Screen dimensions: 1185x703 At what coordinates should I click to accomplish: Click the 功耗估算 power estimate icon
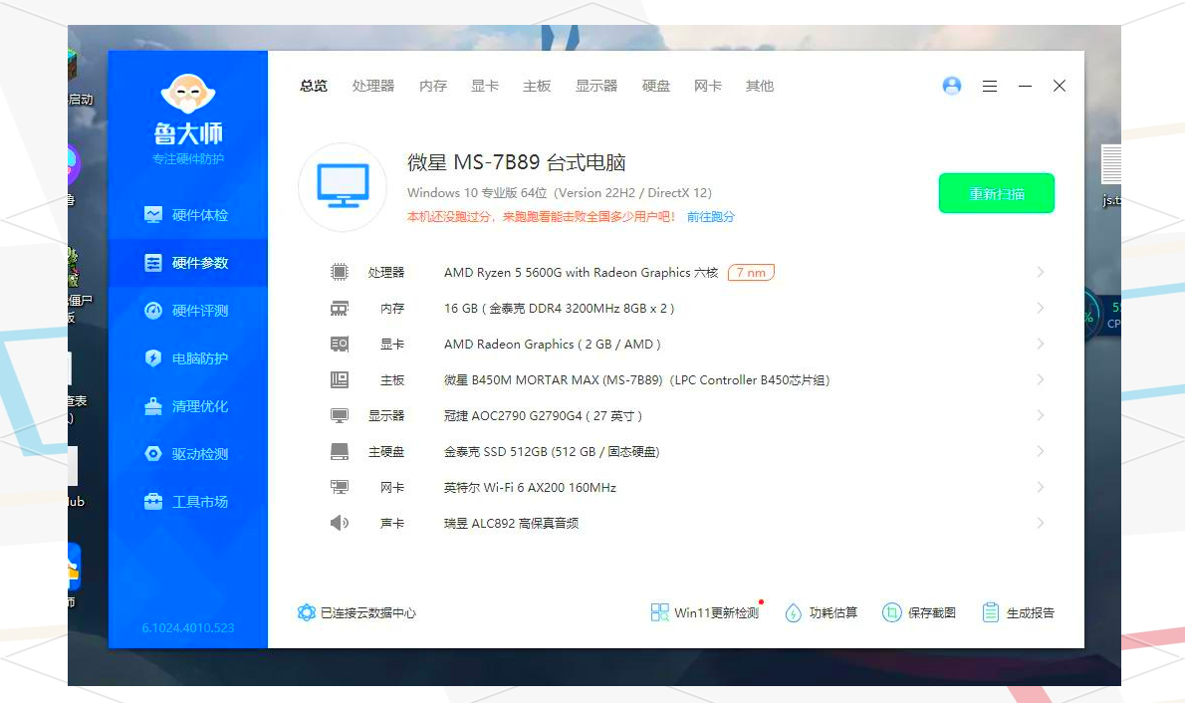(794, 612)
